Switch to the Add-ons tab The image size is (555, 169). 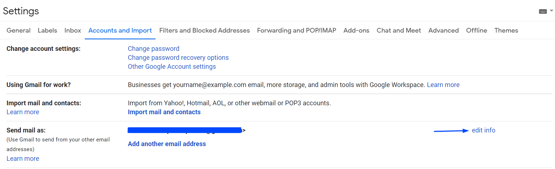(x=356, y=30)
